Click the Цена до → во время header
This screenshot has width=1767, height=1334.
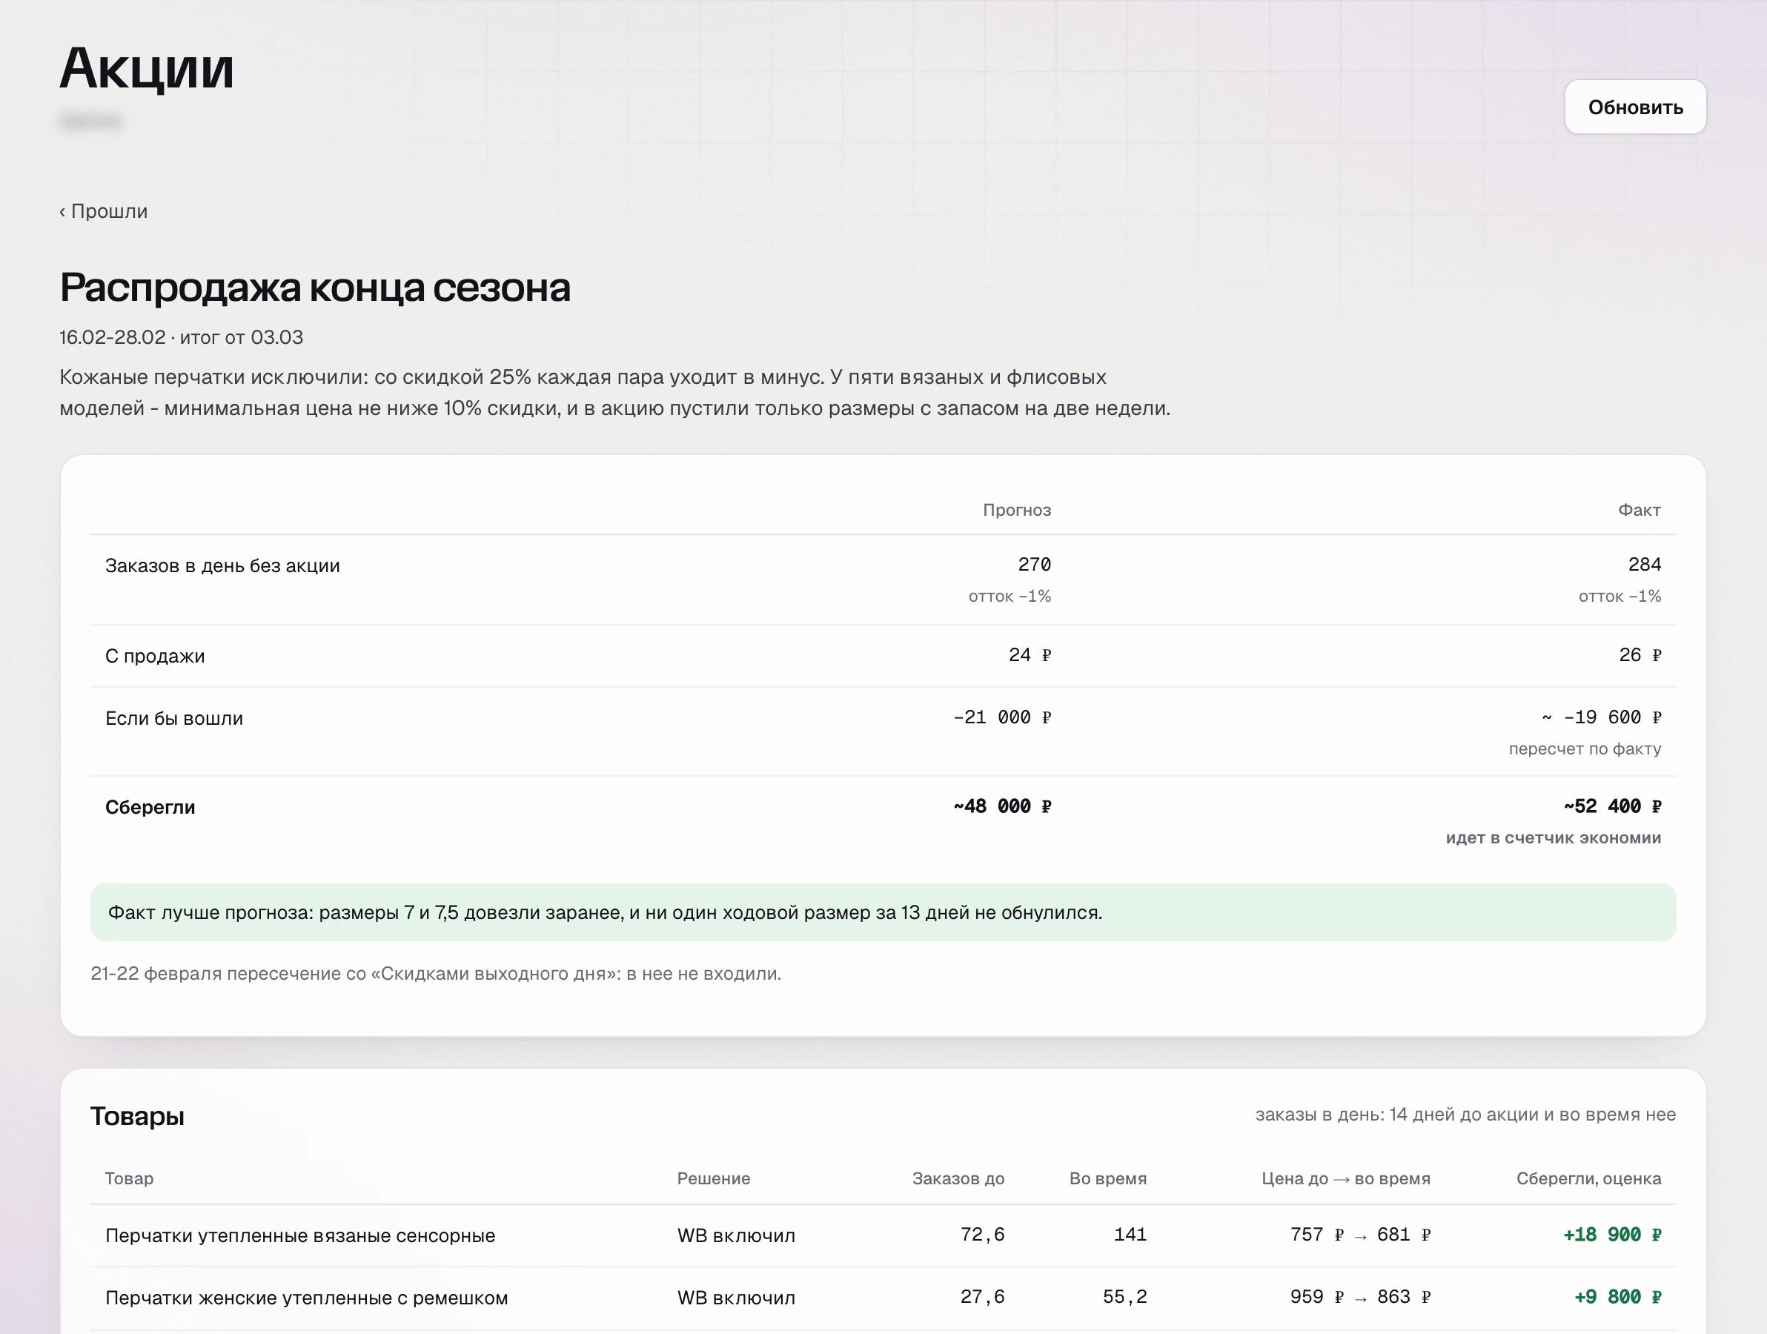click(x=1345, y=1178)
